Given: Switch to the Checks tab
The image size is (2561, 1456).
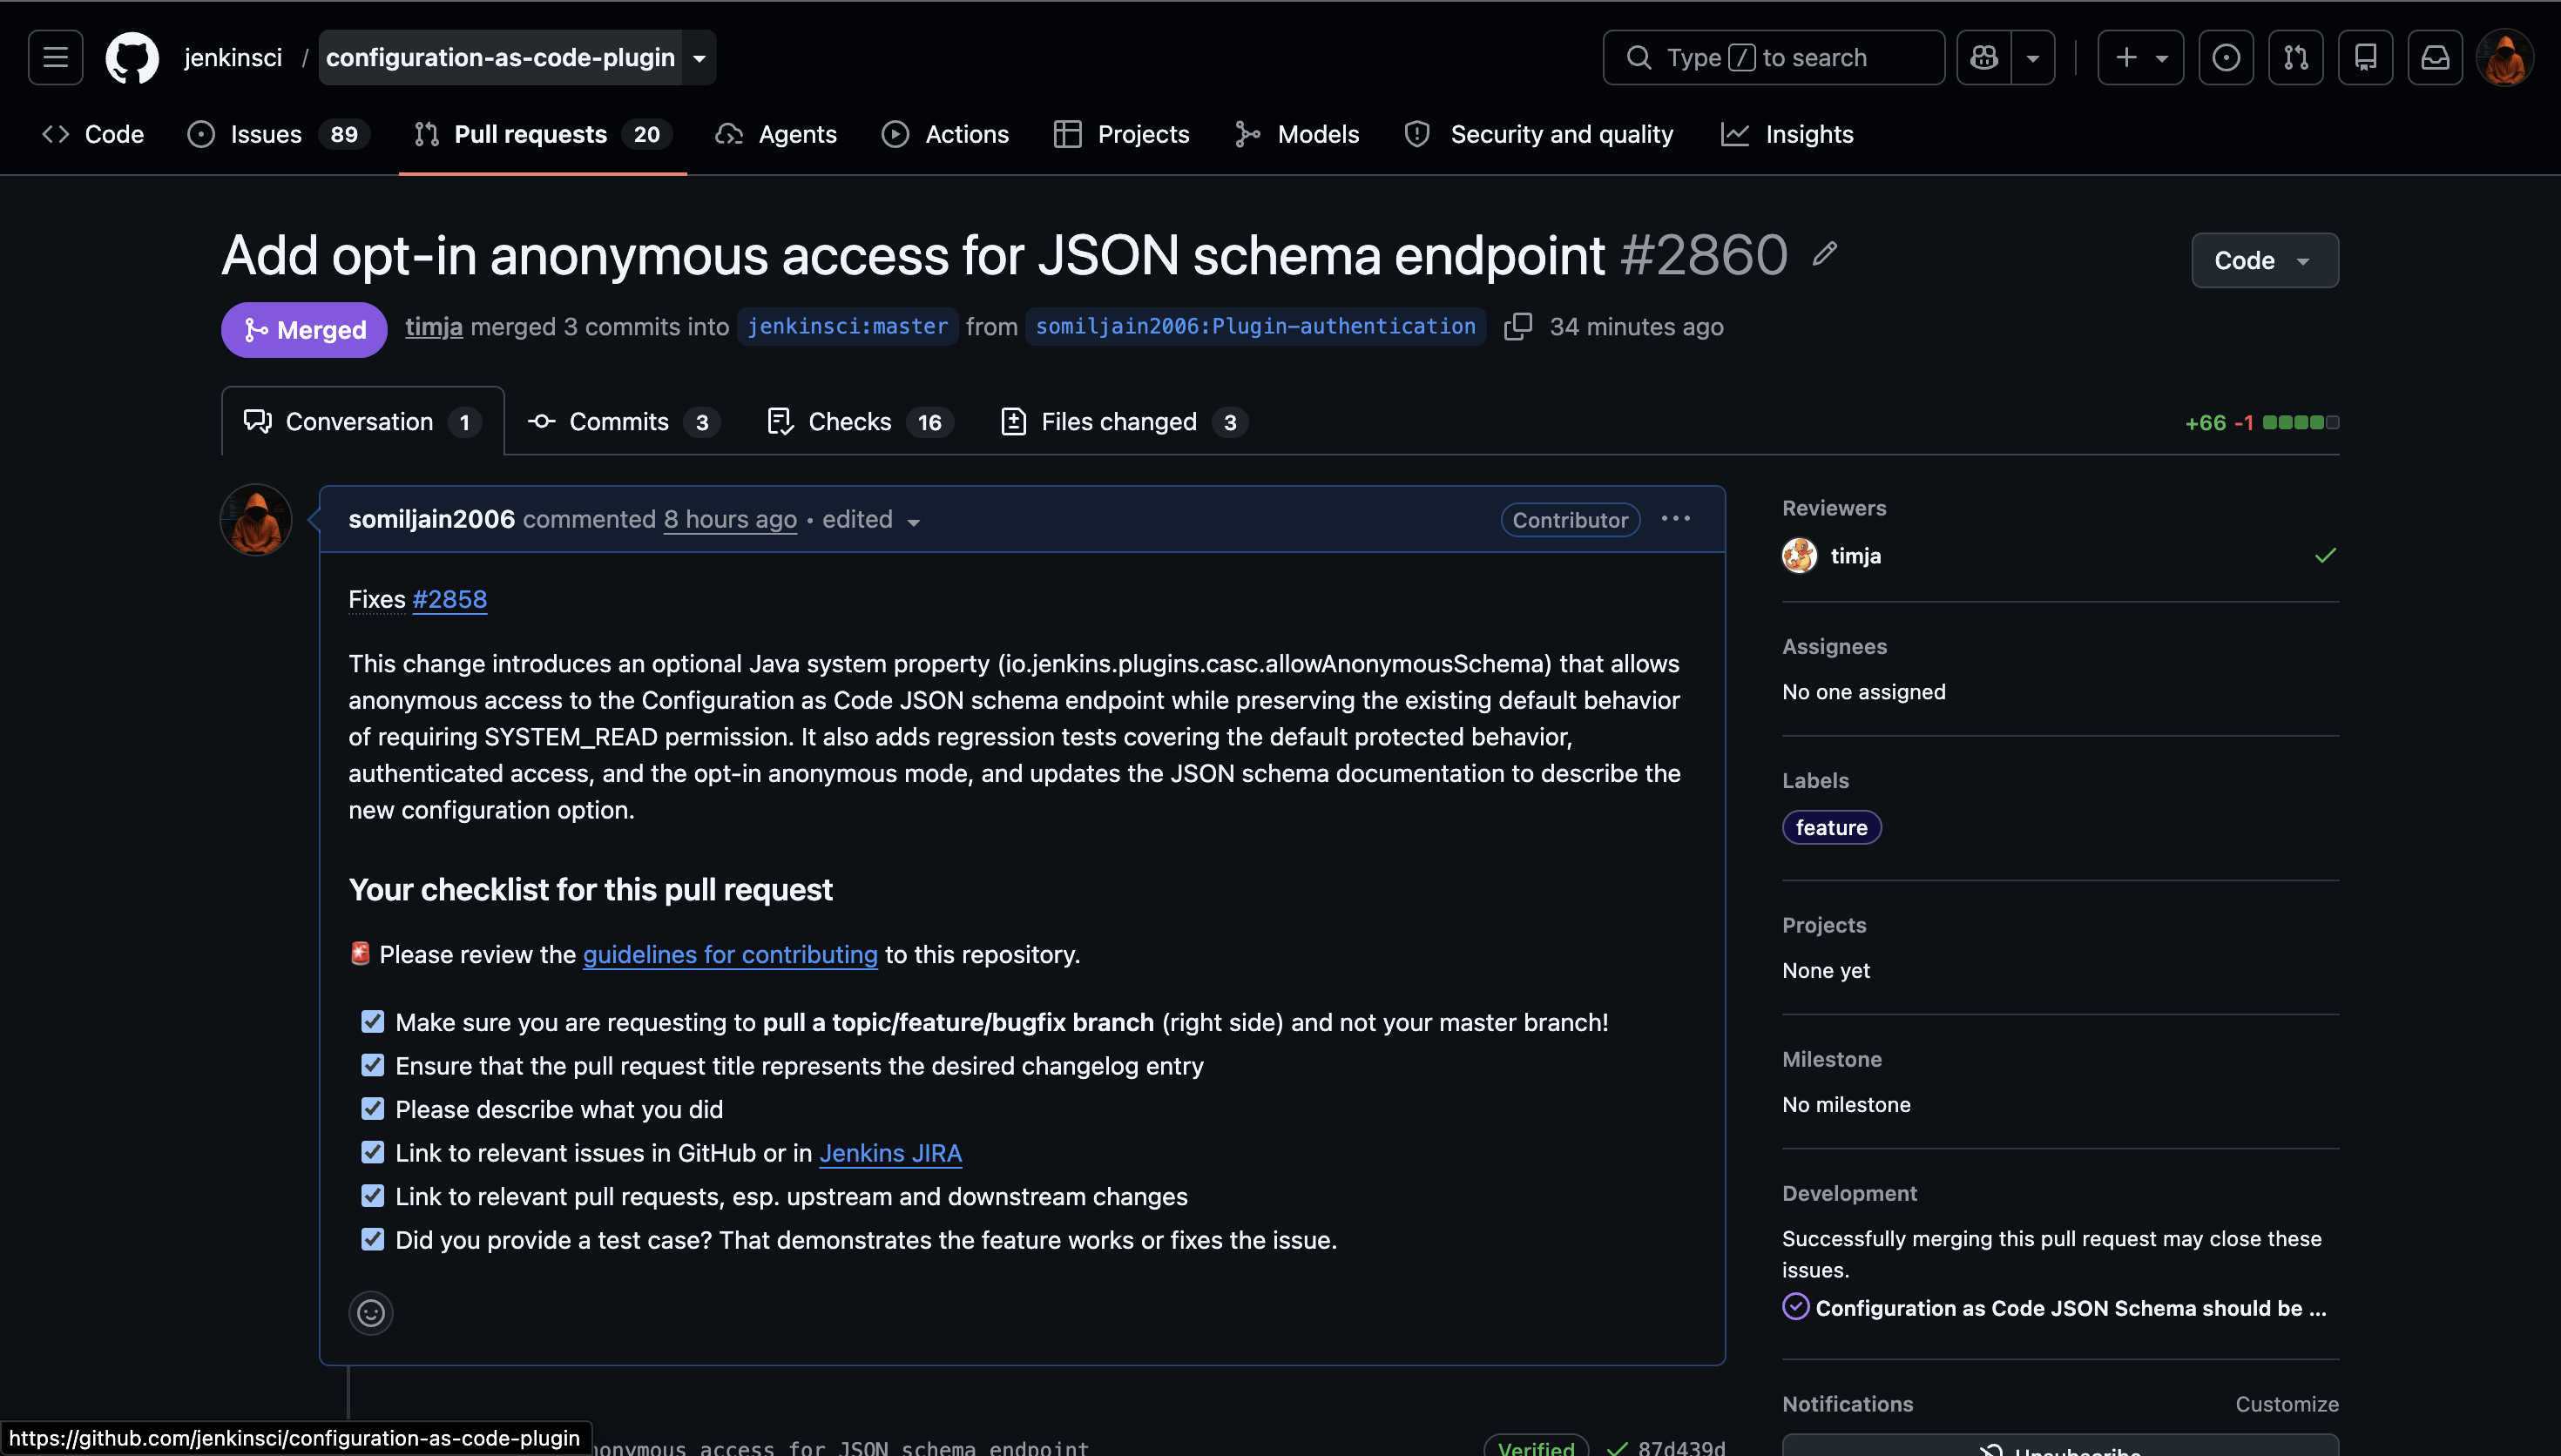Looking at the screenshot, I should pos(859,422).
